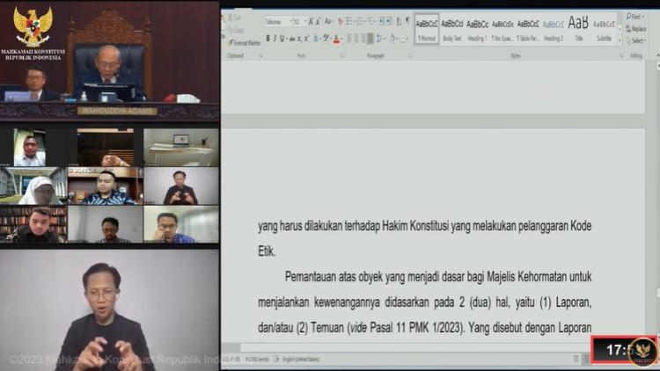Image resolution: width=660 pixels, height=371 pixels.
Task: Apply the Heading 2 style
Action: (x=554, y=29)
